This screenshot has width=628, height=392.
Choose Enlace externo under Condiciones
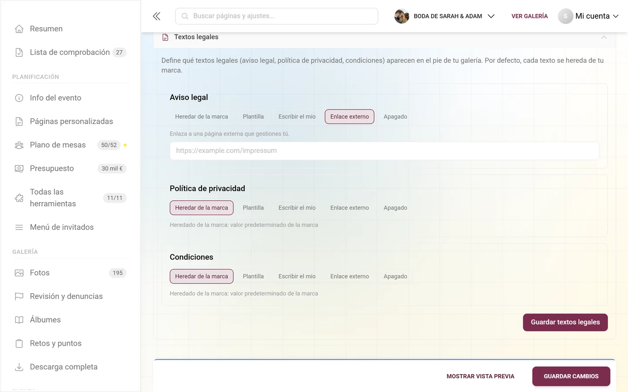point(350,277)
